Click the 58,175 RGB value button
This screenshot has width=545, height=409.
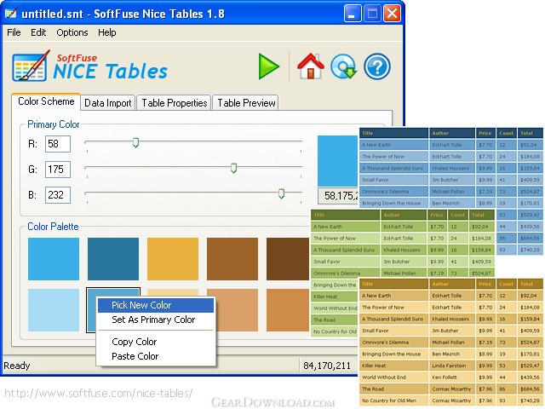[338, 196]
